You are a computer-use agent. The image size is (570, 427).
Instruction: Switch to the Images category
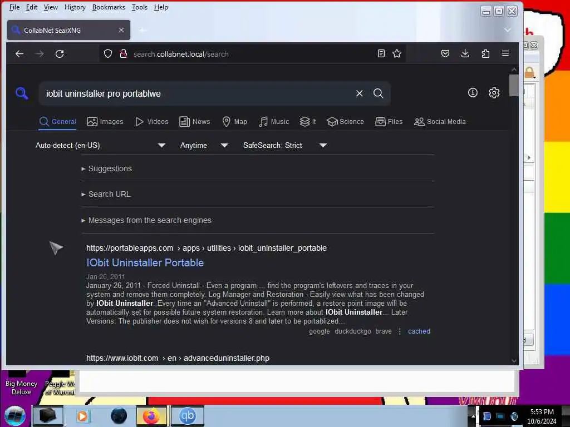[x=105, y=122]
